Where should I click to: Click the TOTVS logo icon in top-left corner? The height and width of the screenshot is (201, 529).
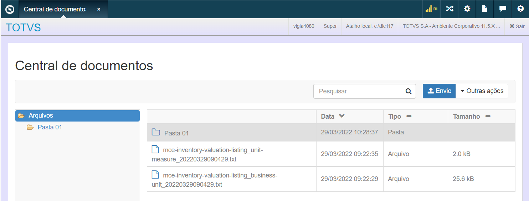tap(10, 9)
